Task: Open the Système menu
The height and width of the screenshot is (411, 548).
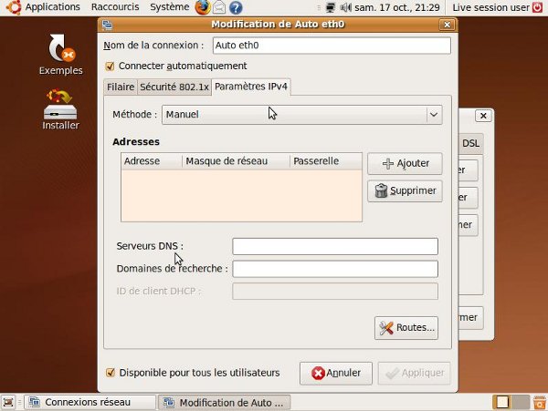Action: 169,7
